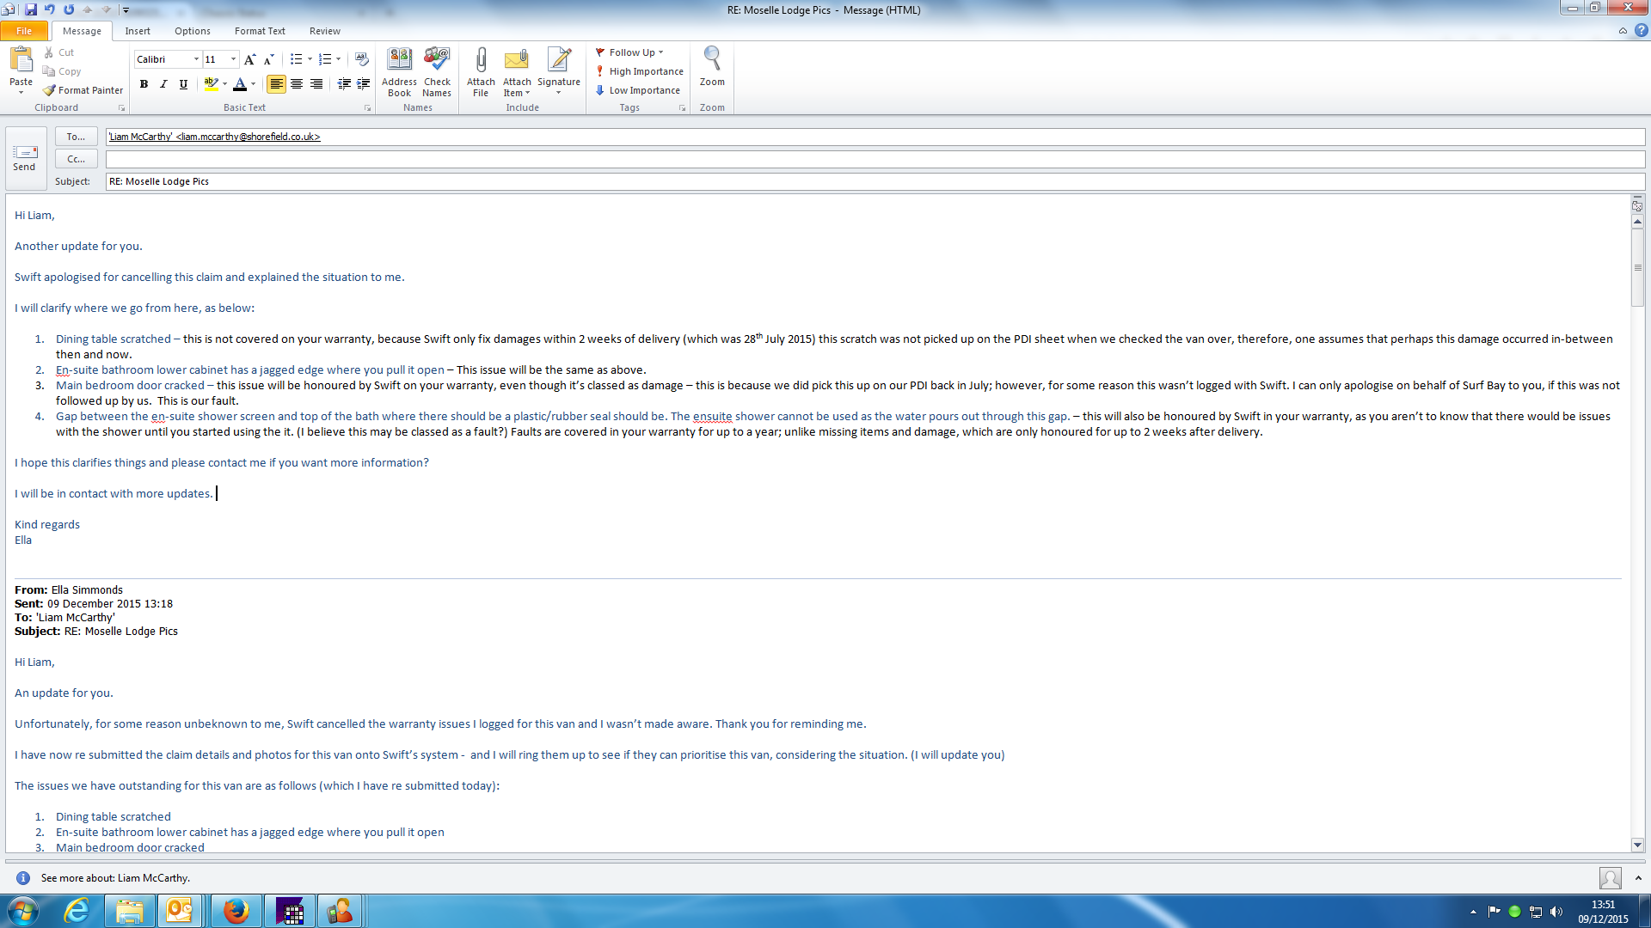Open the font color dropdown arrow

254,84
